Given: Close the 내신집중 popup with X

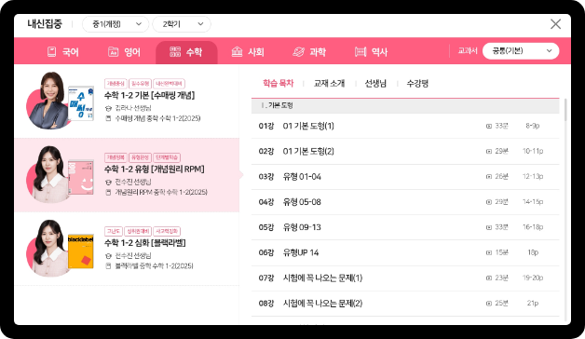Looking at the screenshot, I should (x=555, y=24).
